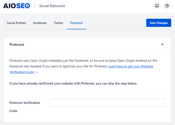Open the Pinterest Verification Code help link

coord(81,69)
